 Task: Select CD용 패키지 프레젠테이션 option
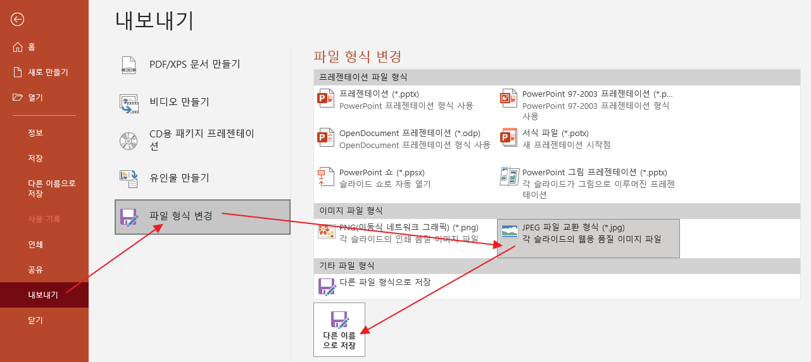click(x=203, y=140)
